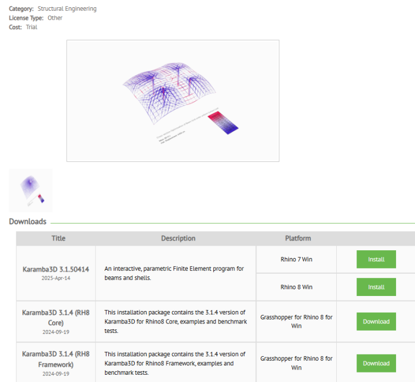Click the Grasshopper platform cell in RH8 Framework row

[x=297, y=363]
